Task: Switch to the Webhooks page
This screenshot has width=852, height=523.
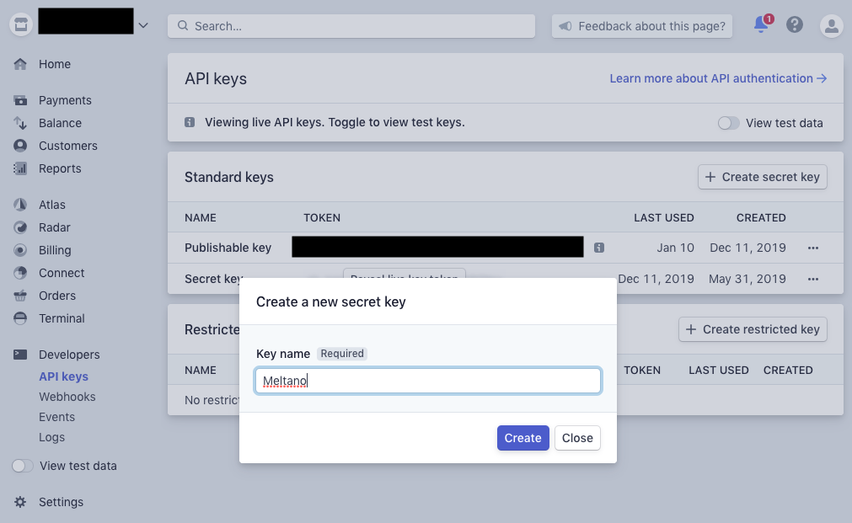Action: 67,397
